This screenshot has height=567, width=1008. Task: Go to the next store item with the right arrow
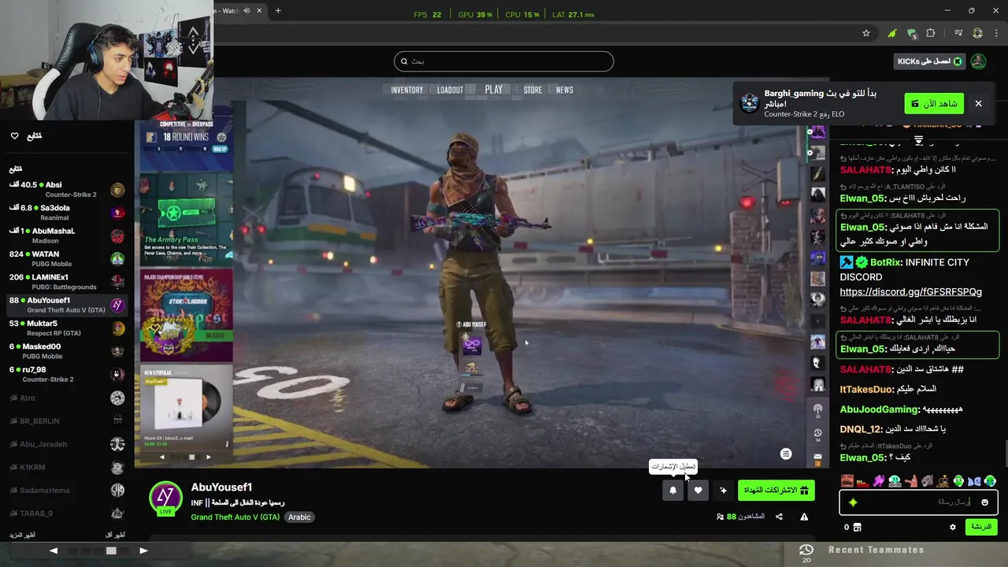208,457
